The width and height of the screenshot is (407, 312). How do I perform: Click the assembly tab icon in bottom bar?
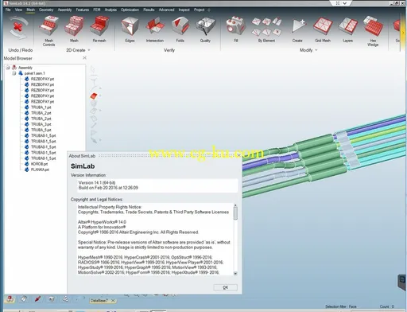pos(10,299)
